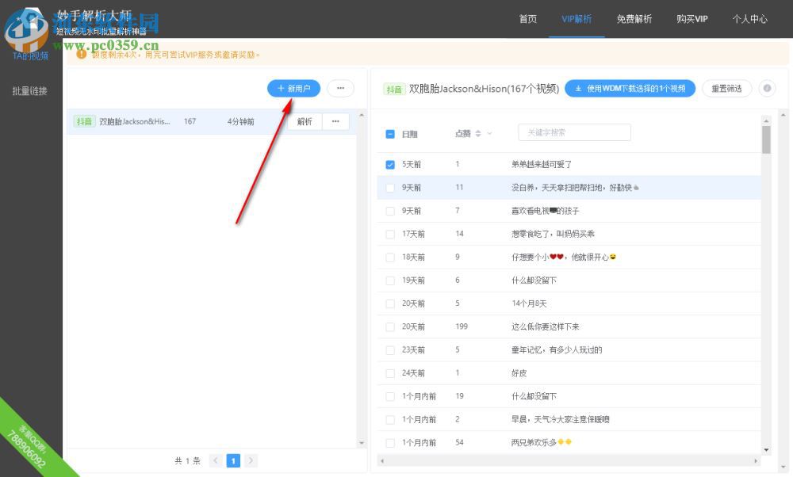Click the 解析 button on the user entry
This screenshot has height=477, width=793.
[x=304, y=121]
